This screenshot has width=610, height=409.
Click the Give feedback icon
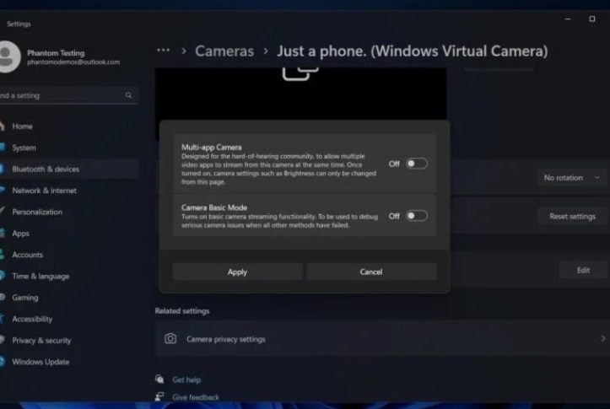click(159, 396)
